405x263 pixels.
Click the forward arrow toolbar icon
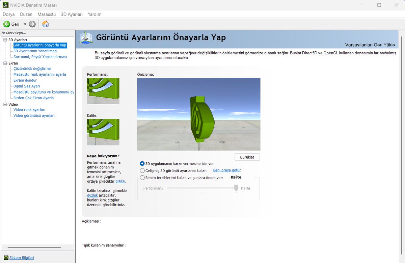32,24
